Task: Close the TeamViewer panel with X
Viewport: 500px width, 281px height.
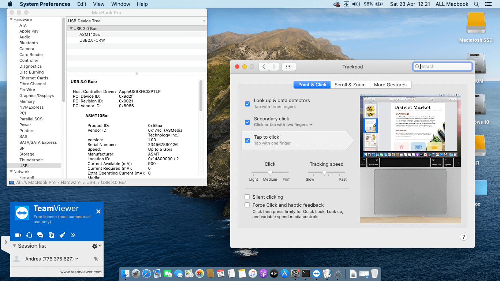Action: (98, 211)
